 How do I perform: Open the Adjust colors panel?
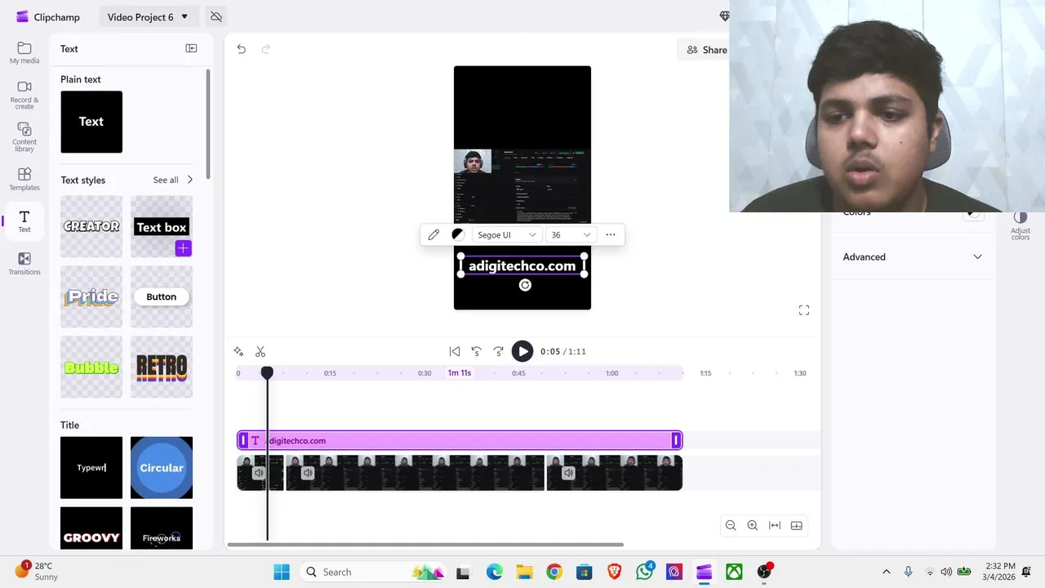point(1020,225)
